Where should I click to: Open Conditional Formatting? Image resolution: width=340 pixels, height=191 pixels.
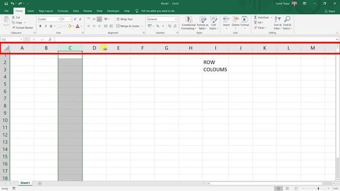pos(189,23)
